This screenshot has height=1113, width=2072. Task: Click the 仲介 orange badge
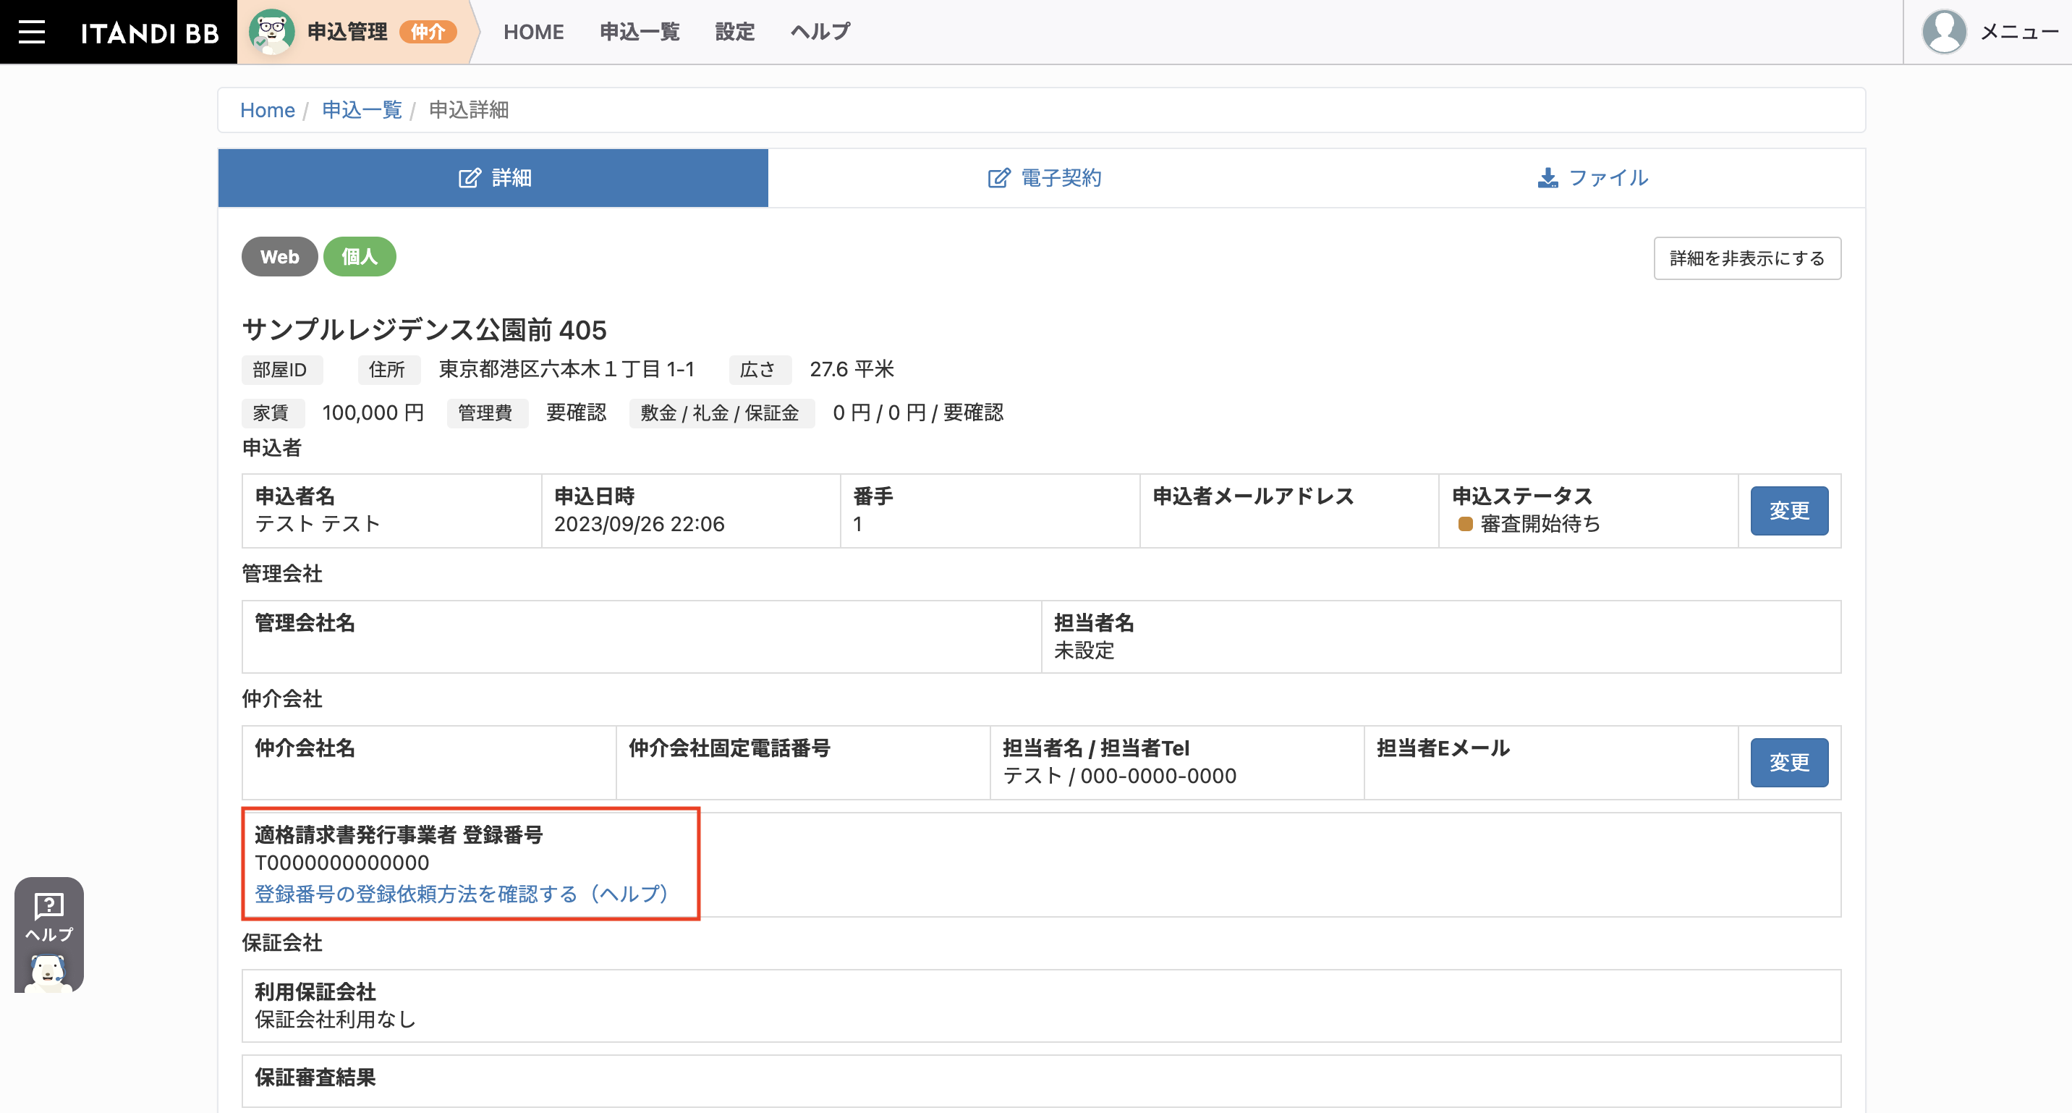coord(428,32)
